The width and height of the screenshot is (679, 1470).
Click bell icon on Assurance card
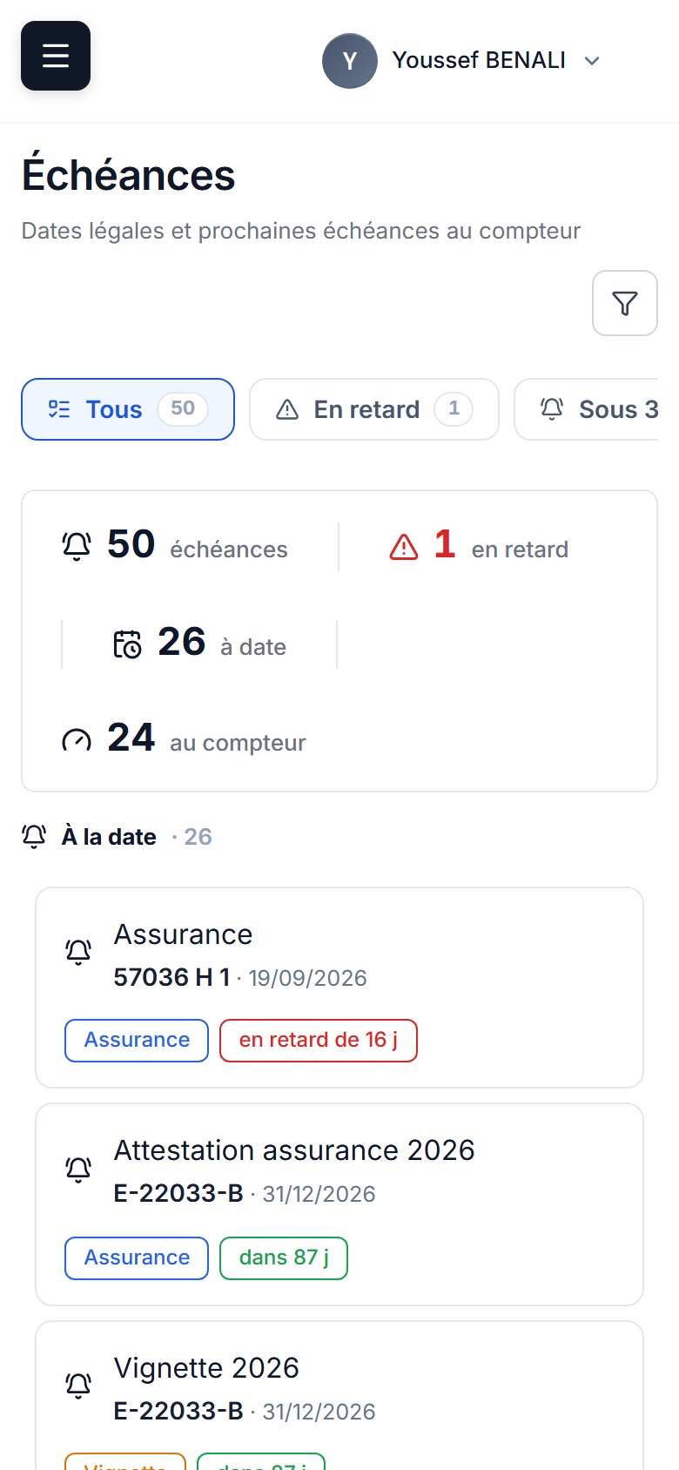[78, 951]
